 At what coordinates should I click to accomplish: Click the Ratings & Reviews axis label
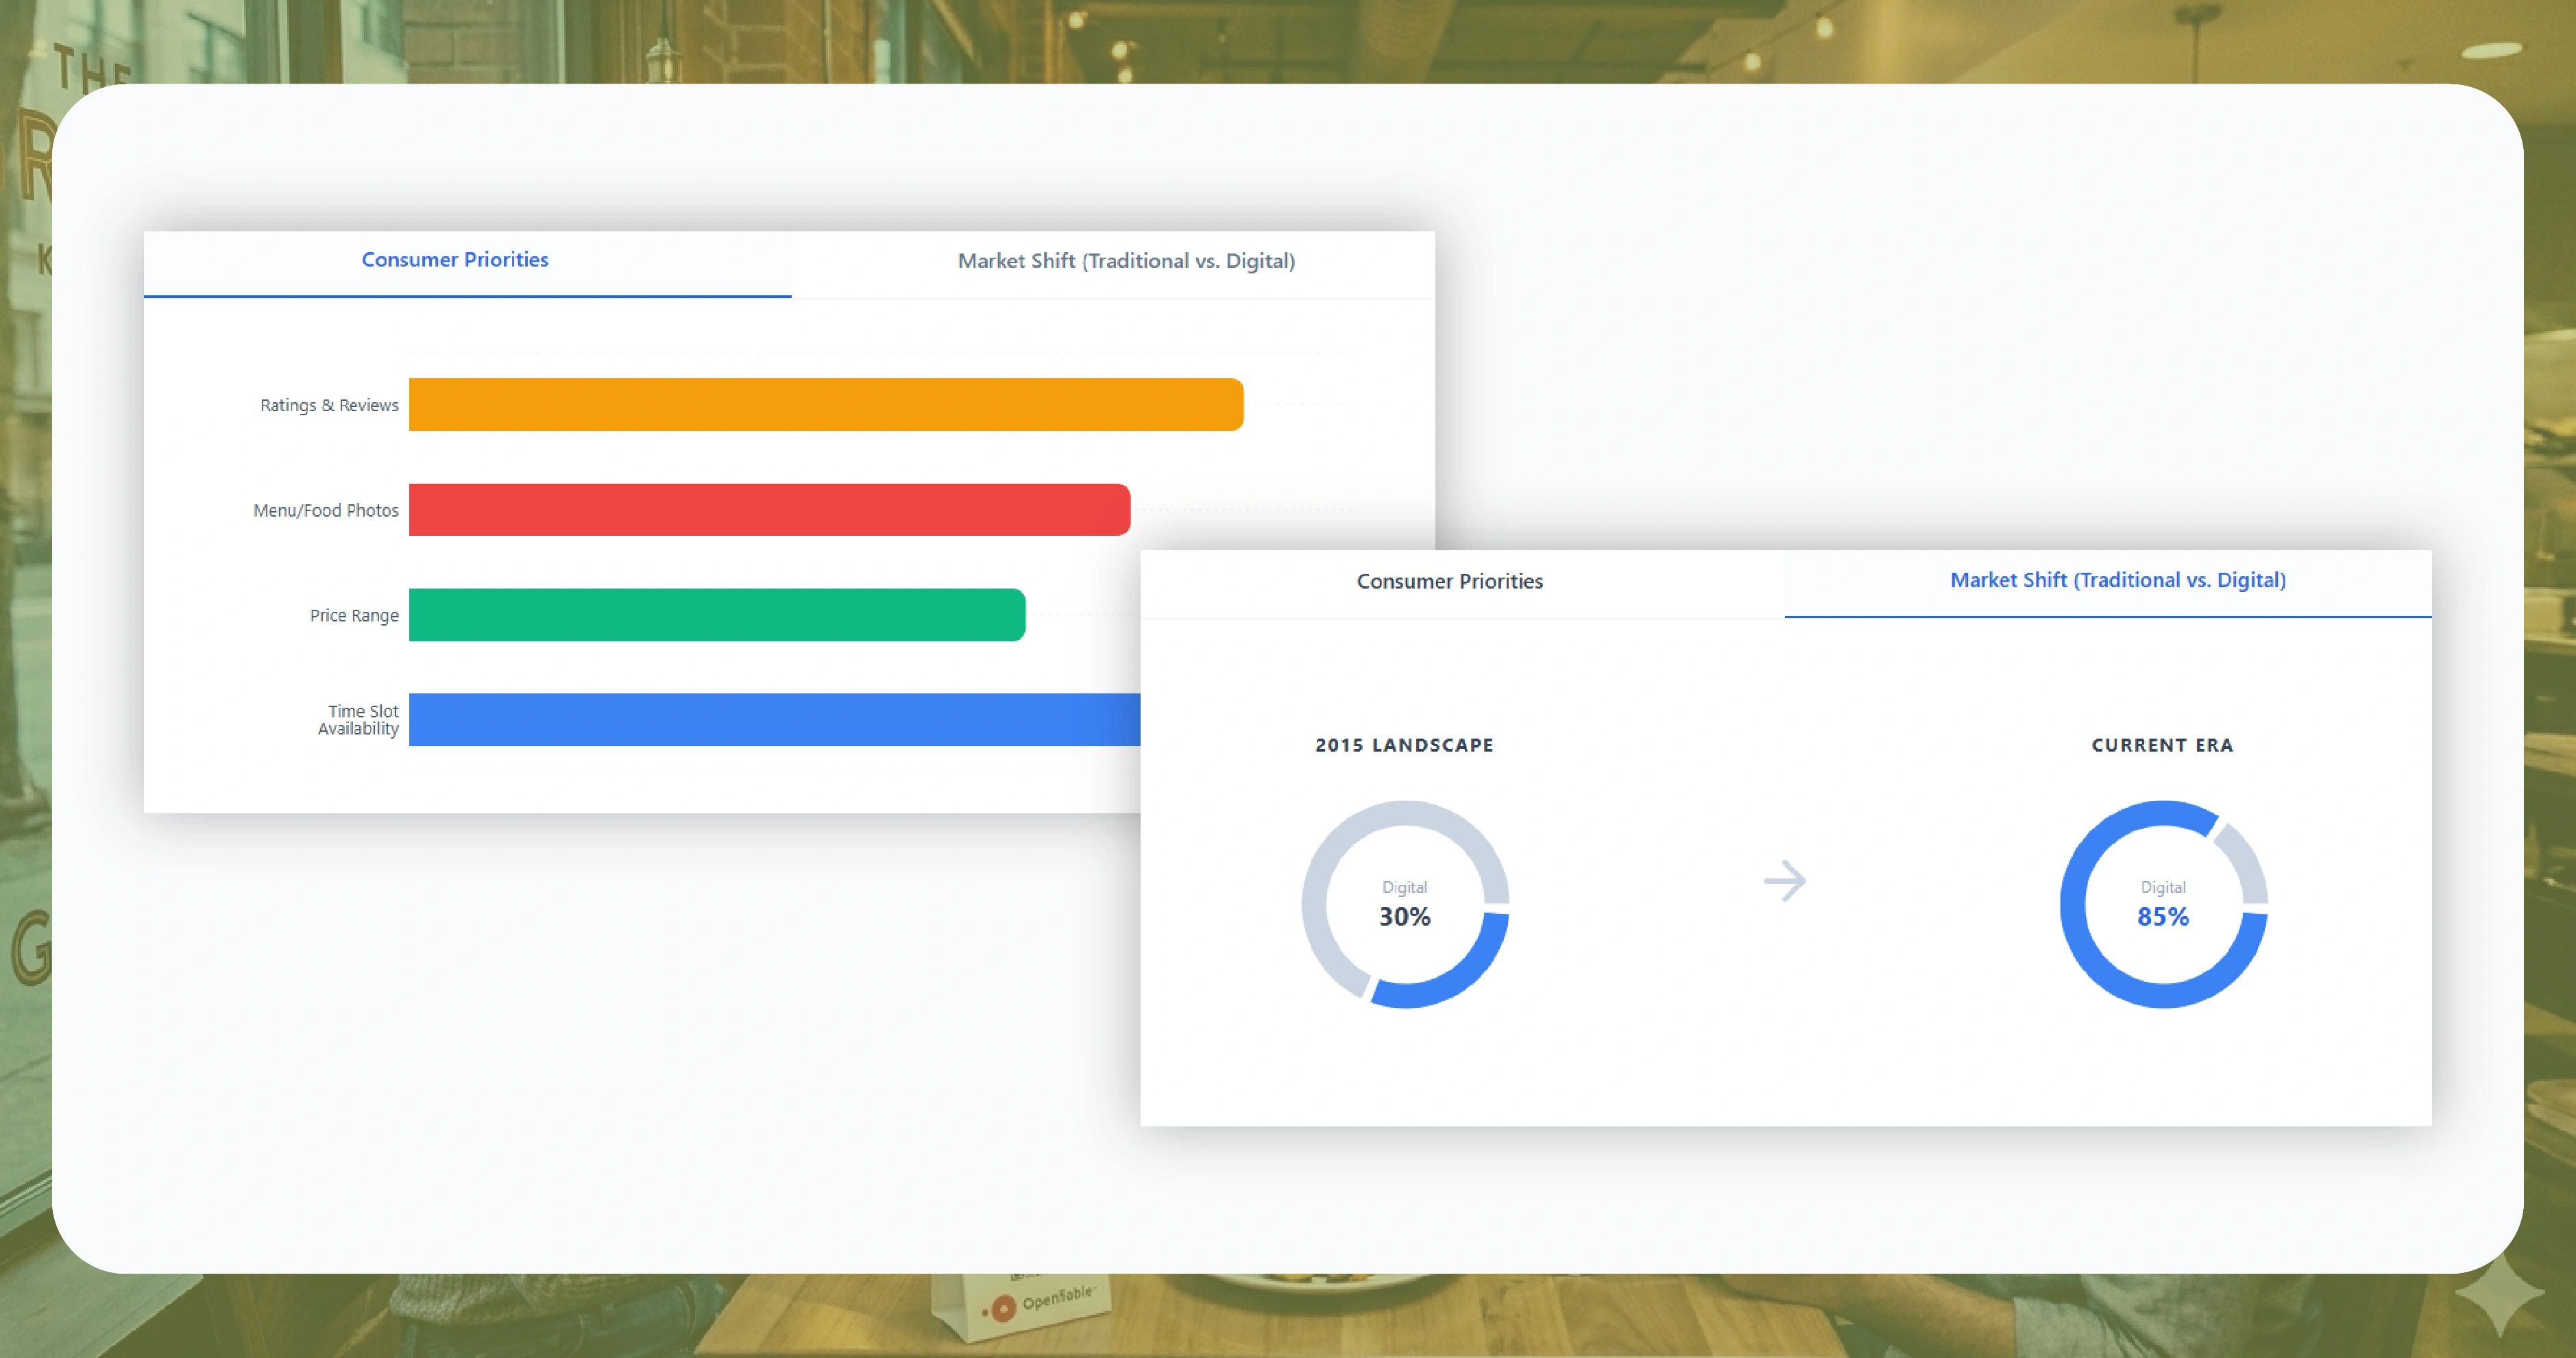click(329, 406)
